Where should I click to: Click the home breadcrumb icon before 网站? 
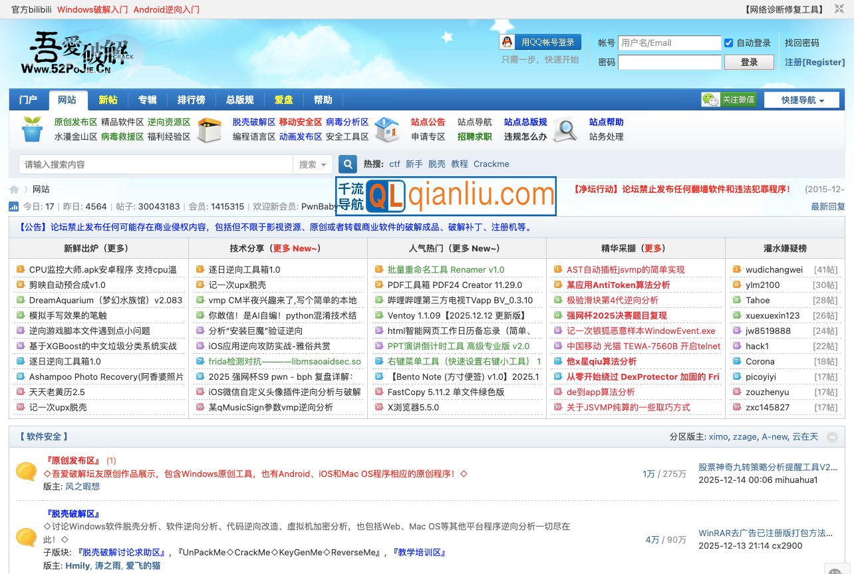pos(14,189)
